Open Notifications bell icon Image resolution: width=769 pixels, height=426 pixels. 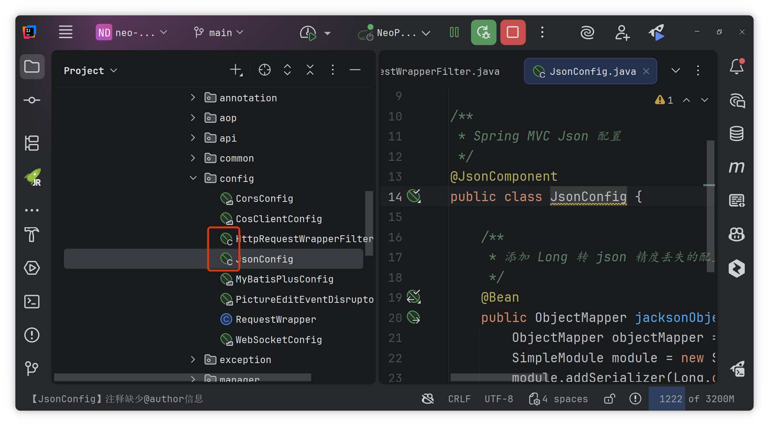tap(736, 67)
